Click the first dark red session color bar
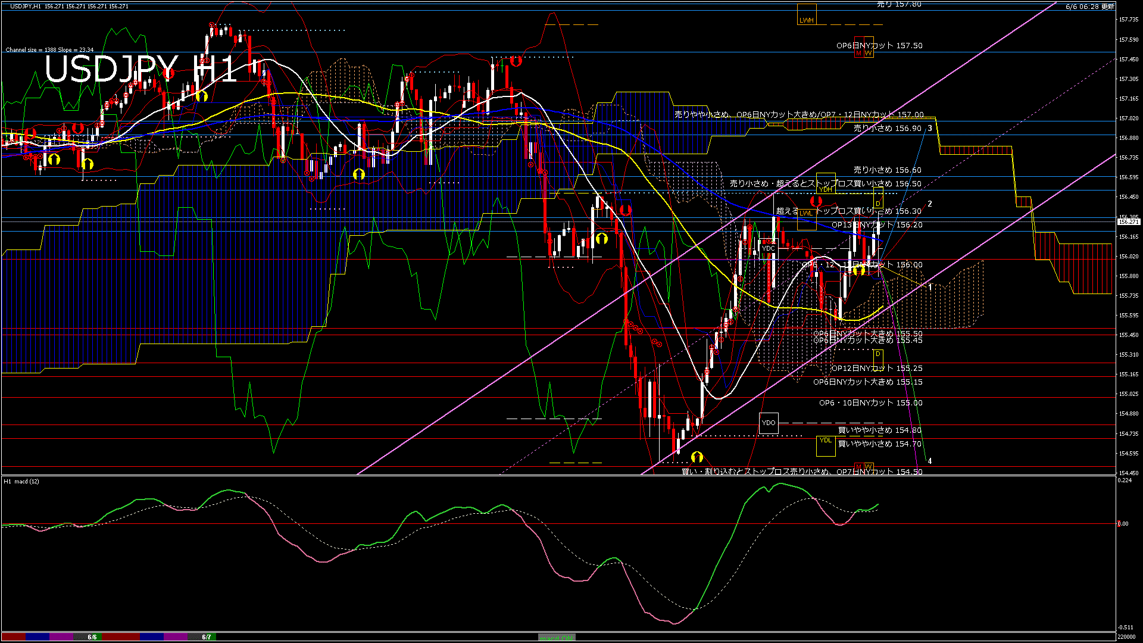 13,637
